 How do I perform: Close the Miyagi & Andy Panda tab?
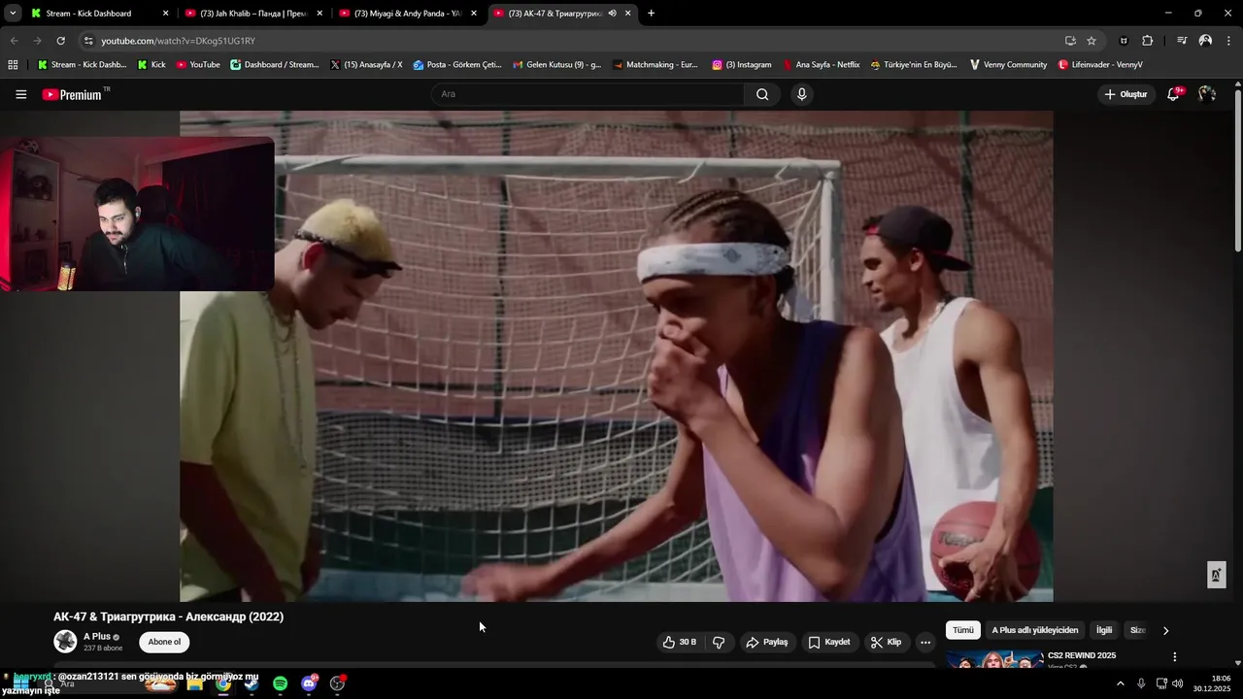(474, 14)
